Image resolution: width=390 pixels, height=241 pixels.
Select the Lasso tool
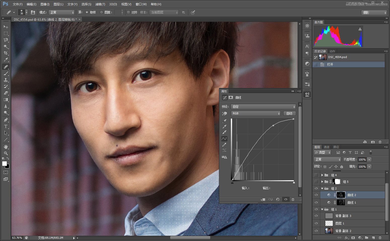click(x=6, y=40)
